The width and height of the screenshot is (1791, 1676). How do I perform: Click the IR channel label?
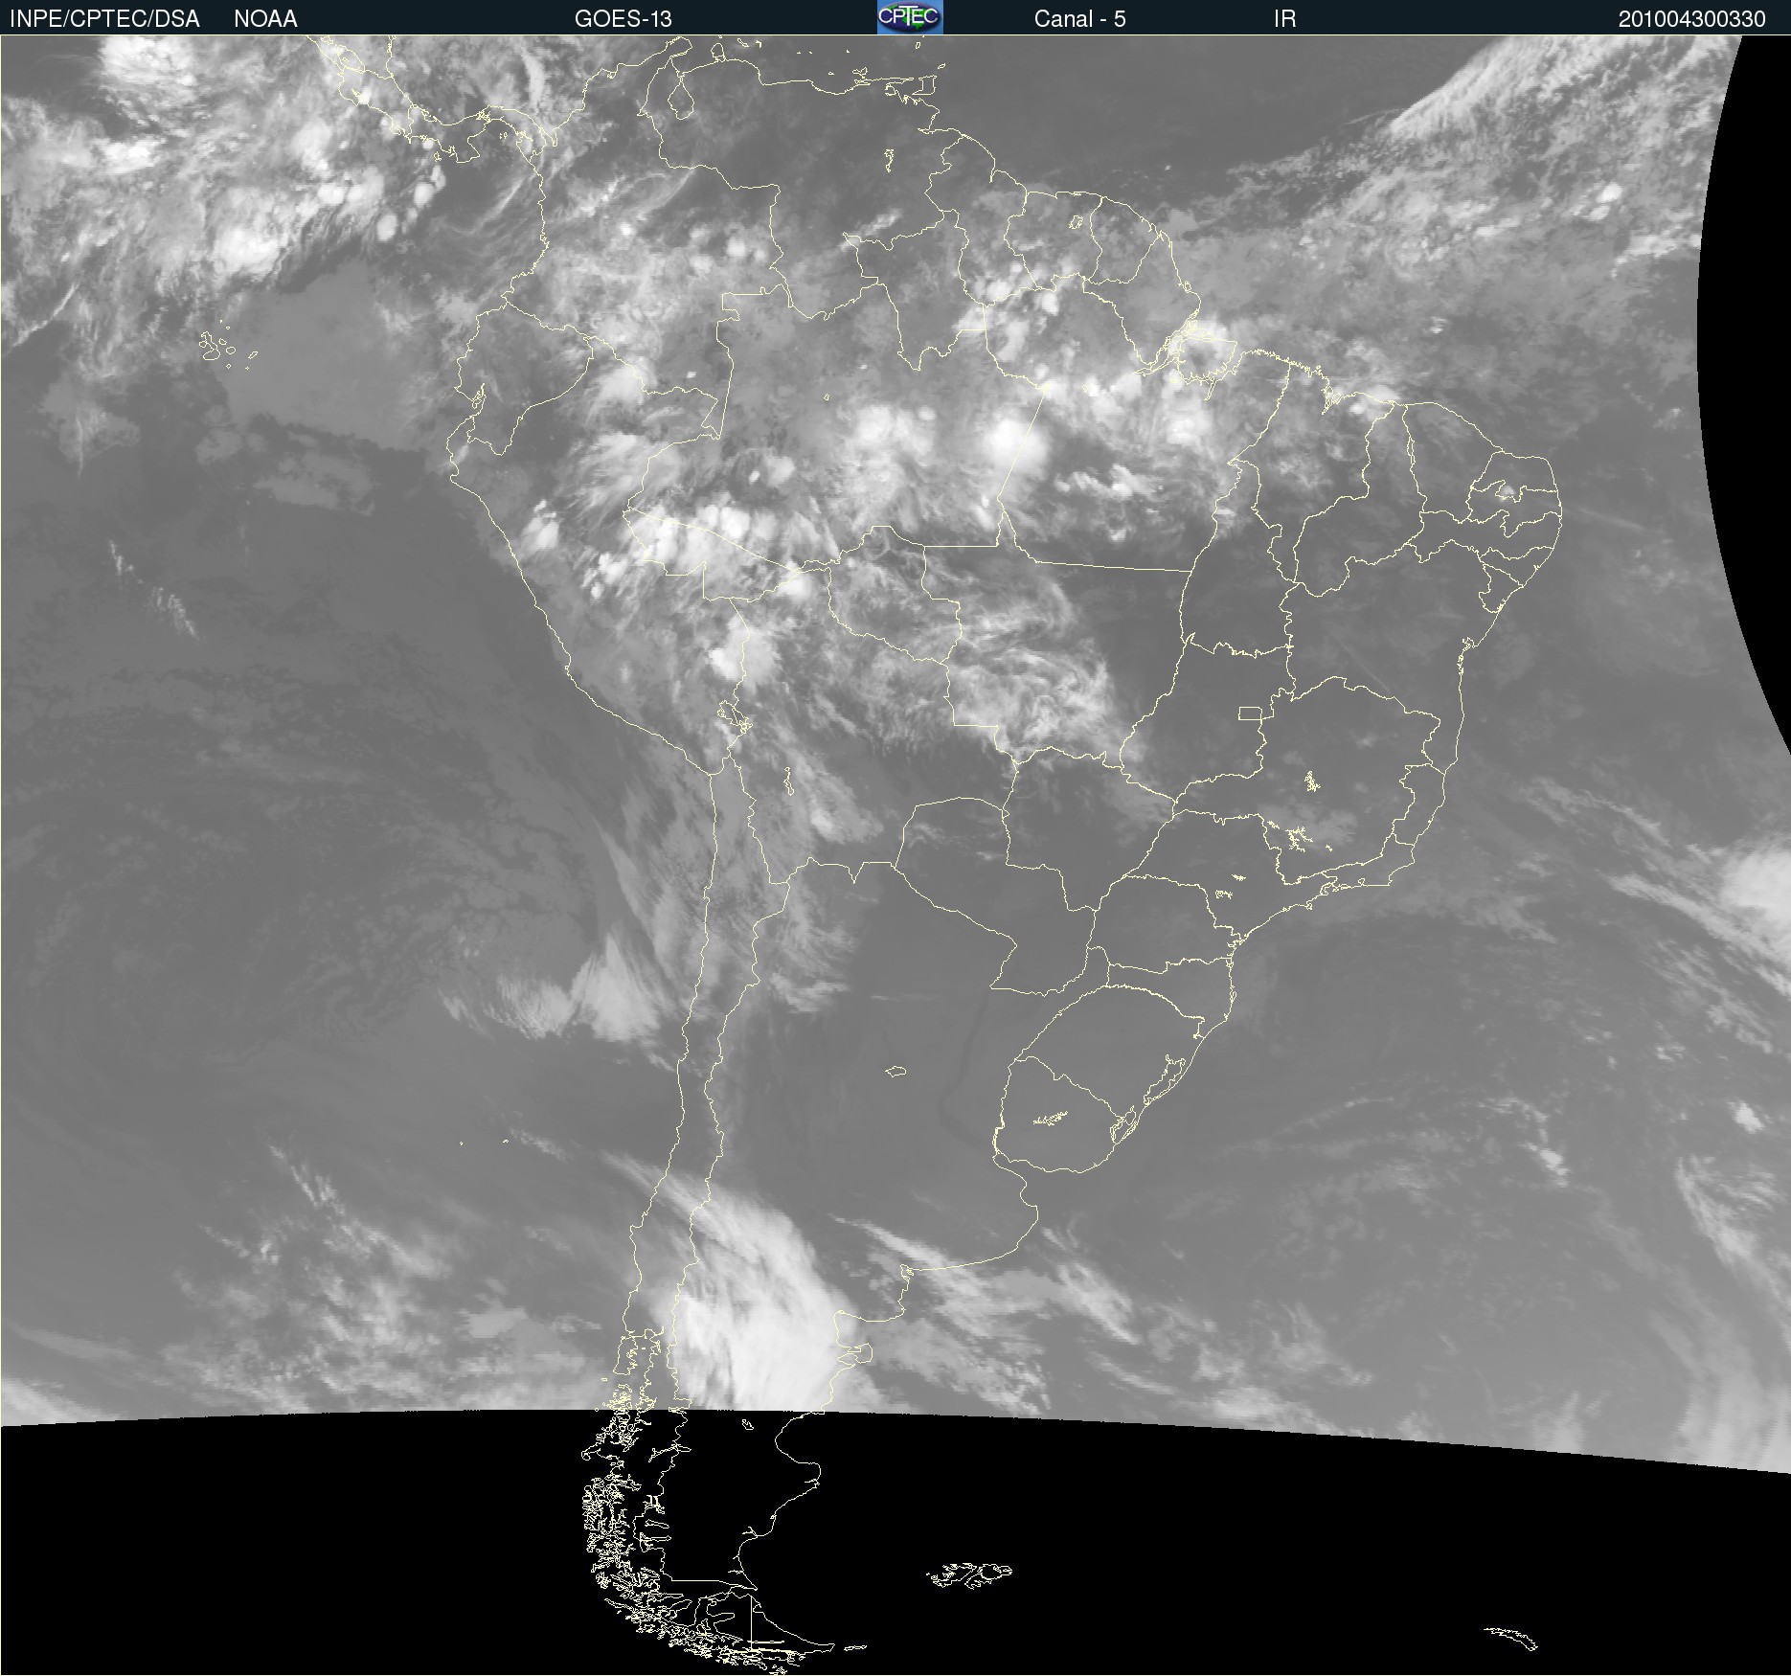[x=1284, y=19]
